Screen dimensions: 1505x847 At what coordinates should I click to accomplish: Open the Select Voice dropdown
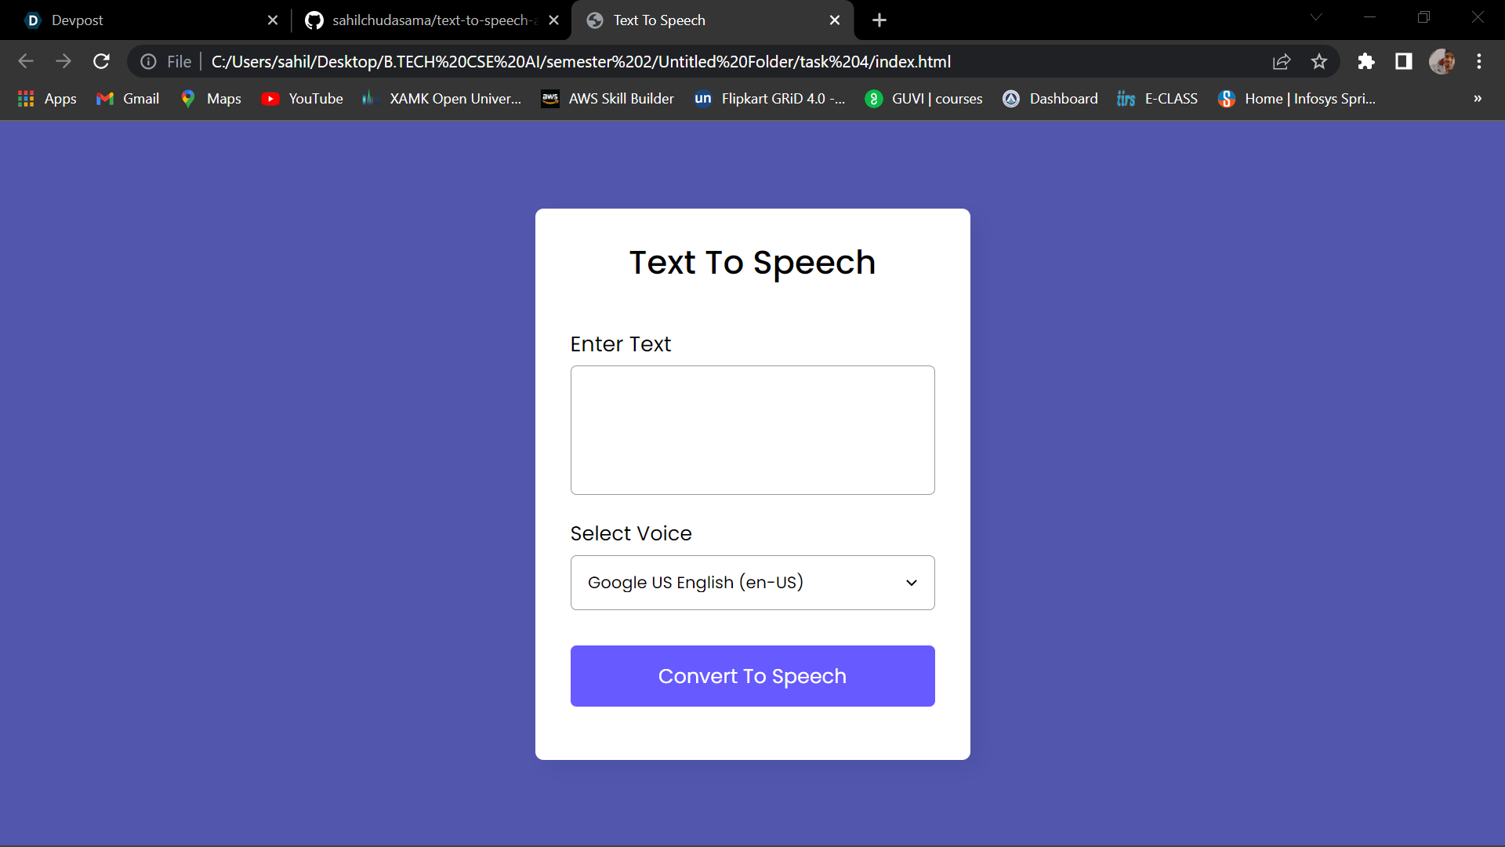[x=752, y=583]
